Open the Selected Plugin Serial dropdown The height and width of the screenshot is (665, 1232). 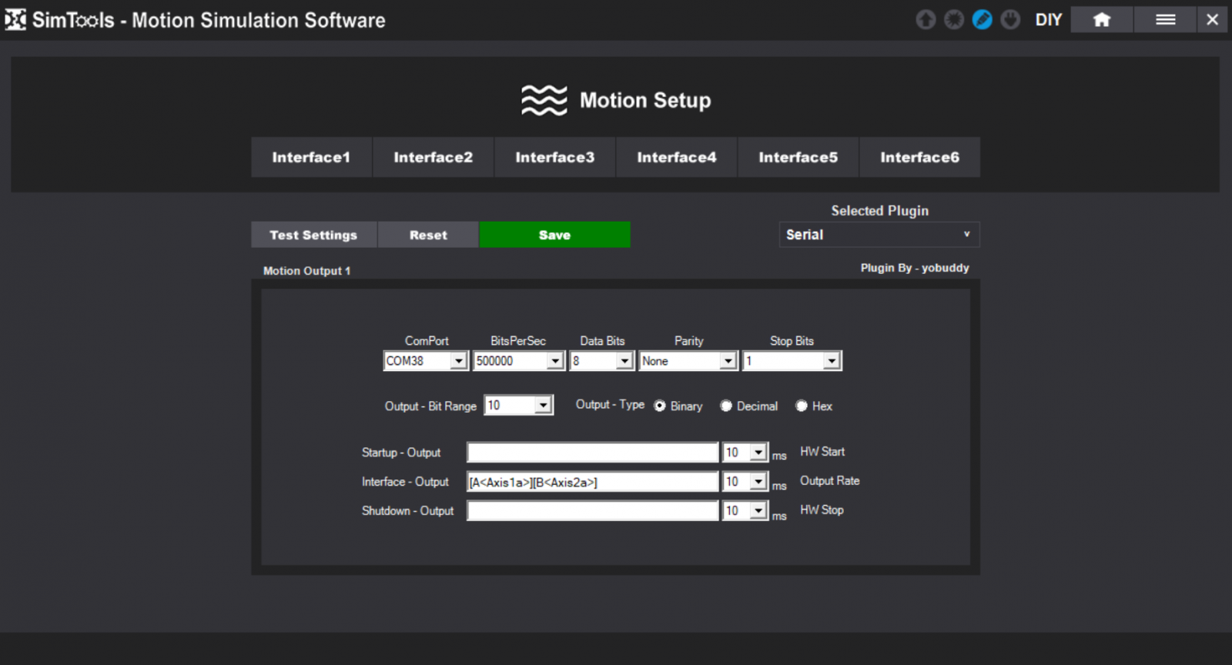pyautogui.click(x=879, y=235)
